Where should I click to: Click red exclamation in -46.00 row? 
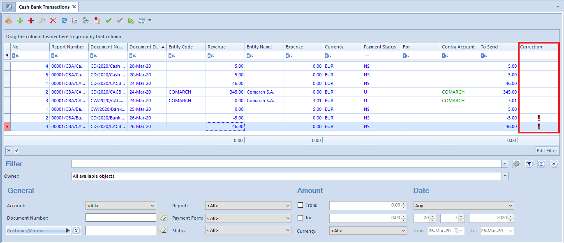point(539,126)
